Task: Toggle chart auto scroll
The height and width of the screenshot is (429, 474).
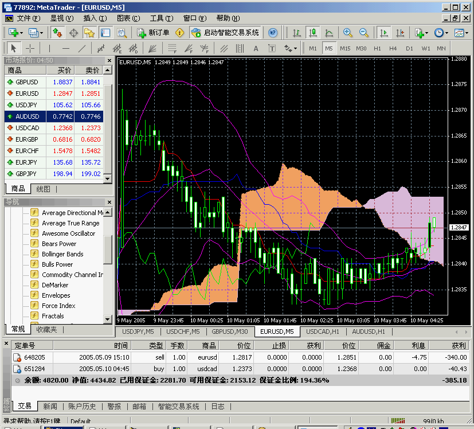Action: 383,33
